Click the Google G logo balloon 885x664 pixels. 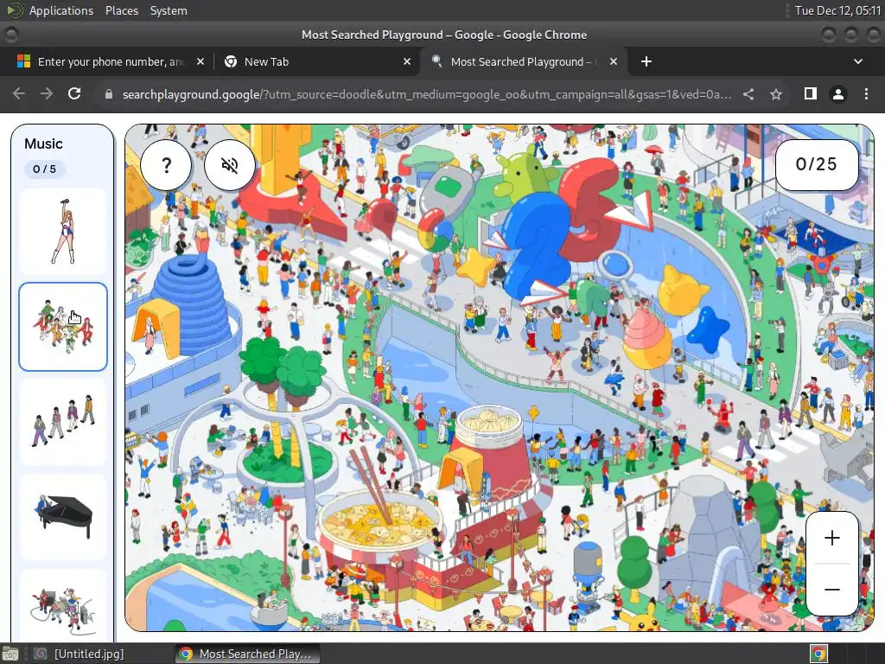(x=435, y=232)
